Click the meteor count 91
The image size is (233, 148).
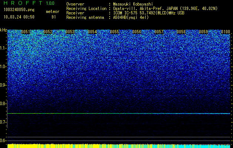pyautogui.click(x=53, y=17)
